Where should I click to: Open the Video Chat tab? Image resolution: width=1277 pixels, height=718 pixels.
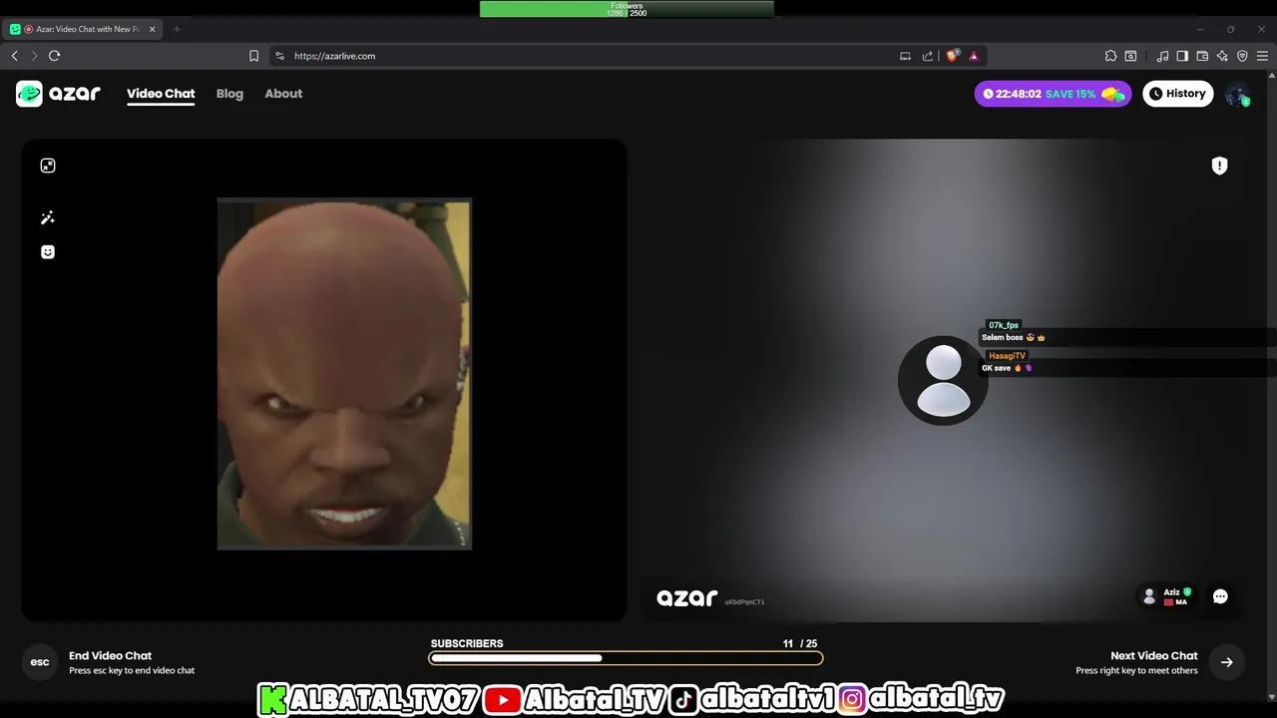(x=161, y=94)
